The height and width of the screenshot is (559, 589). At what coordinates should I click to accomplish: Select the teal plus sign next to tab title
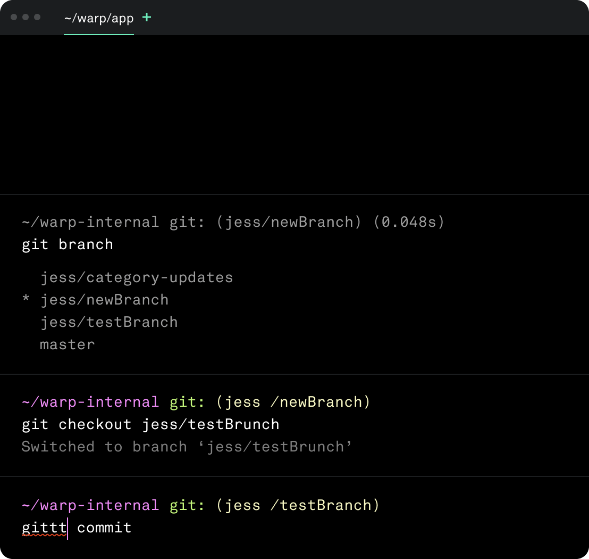click(x=146, y=18)
